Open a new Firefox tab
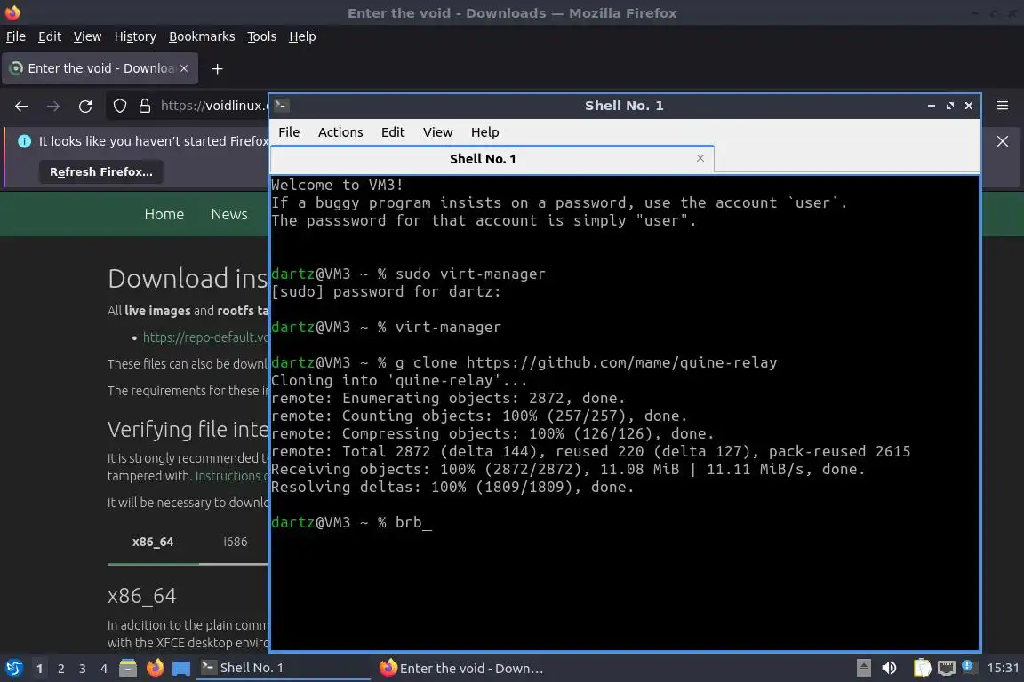The image size is (1024, 682). click(218, 68)
